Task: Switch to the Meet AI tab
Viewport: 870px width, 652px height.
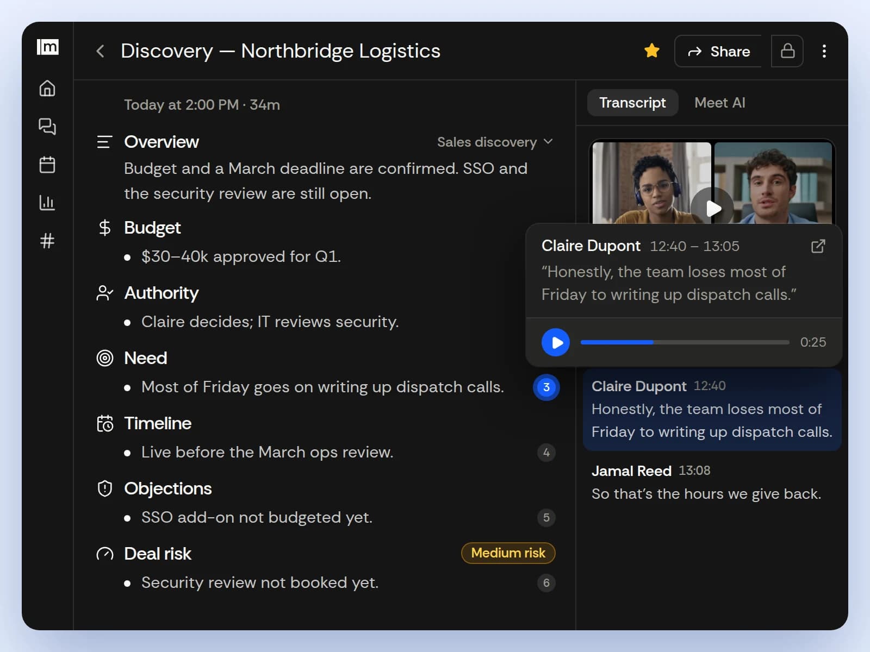Action: click(x=720, y=103)
